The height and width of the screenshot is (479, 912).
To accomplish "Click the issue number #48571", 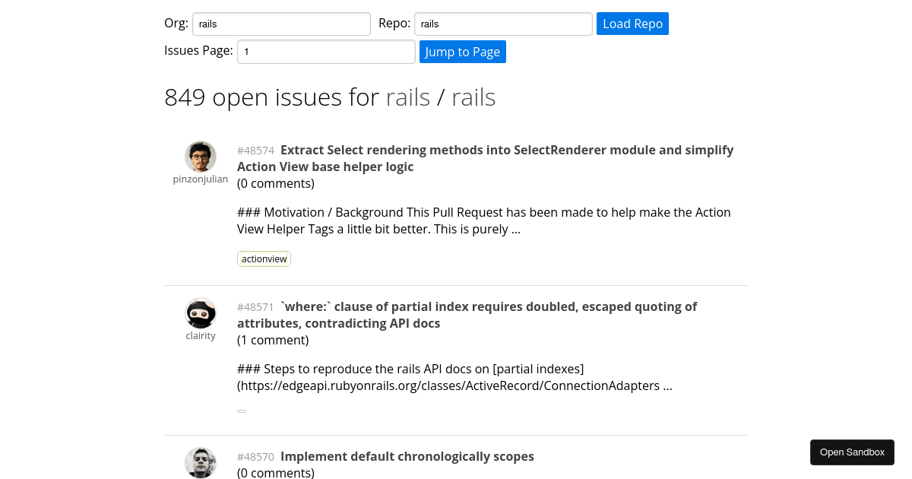I will pos(255,307).
